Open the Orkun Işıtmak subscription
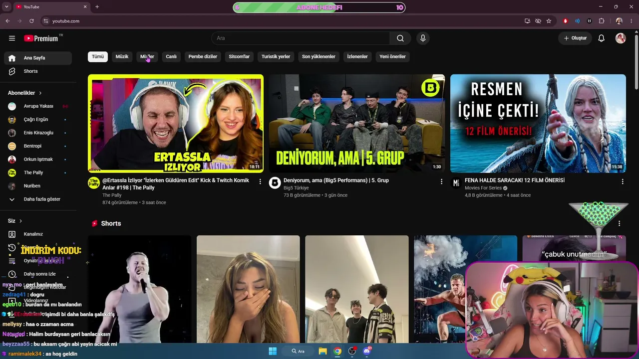The height and width of the screenshot is (359, 639). point(38,160)
